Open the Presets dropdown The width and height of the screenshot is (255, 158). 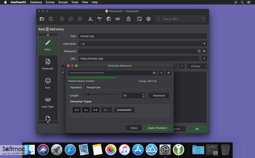pos(197,66)
